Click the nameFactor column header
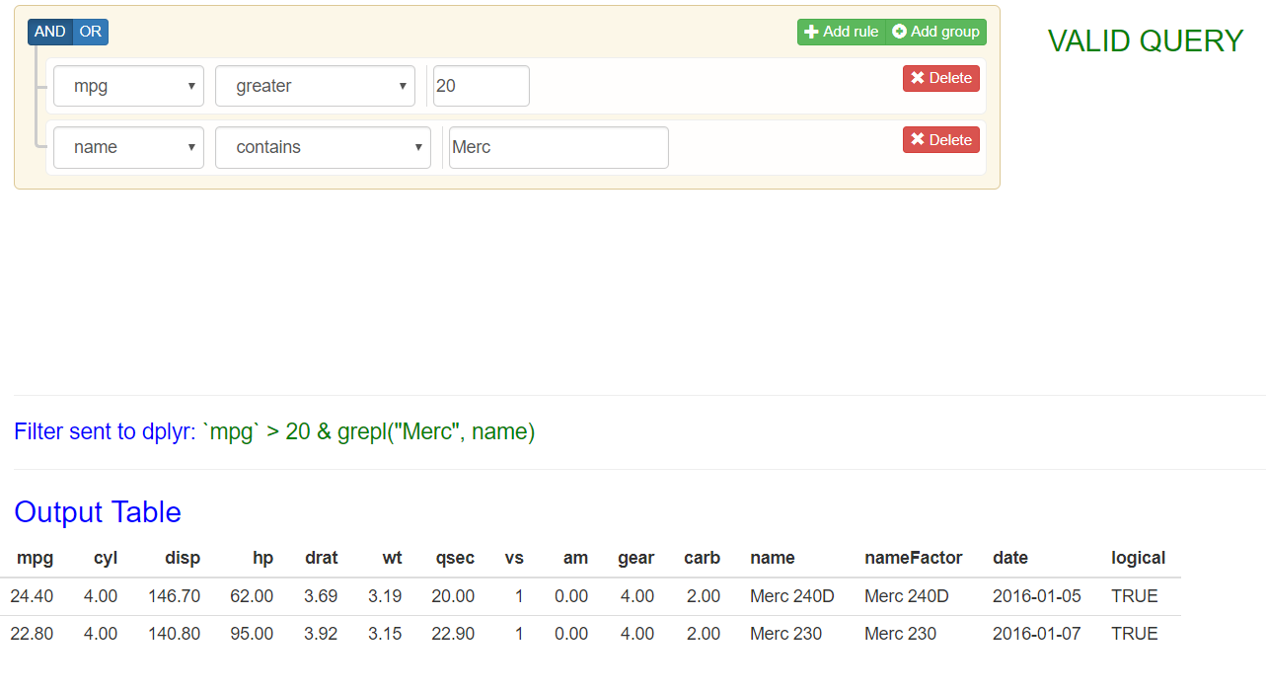 pos(913,558)
